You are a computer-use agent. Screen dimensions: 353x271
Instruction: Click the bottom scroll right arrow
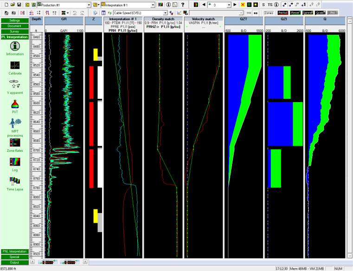85,262
